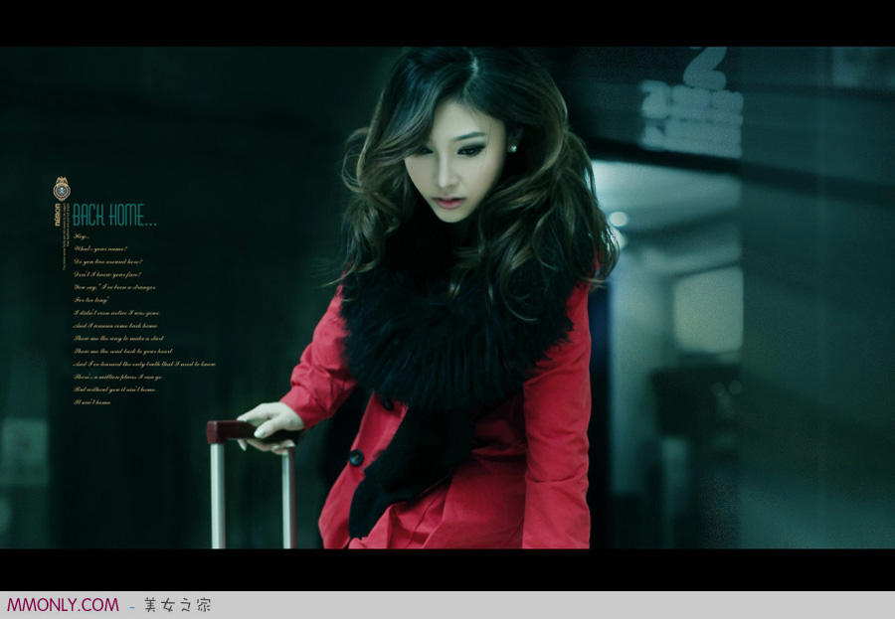The height and width of the screenshot is (619, 895).
Task: Click the Chinese text beside MMONLY.COM
Action: (x=177, y=604)
